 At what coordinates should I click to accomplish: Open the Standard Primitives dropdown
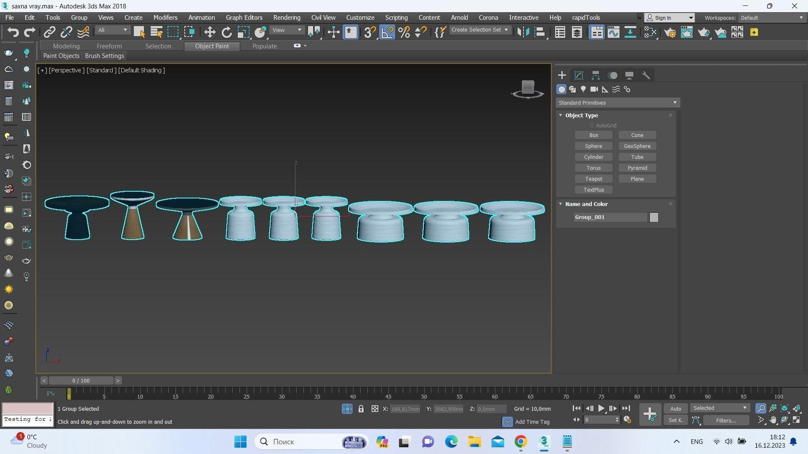pyautogui.click(x=618, y=103)
